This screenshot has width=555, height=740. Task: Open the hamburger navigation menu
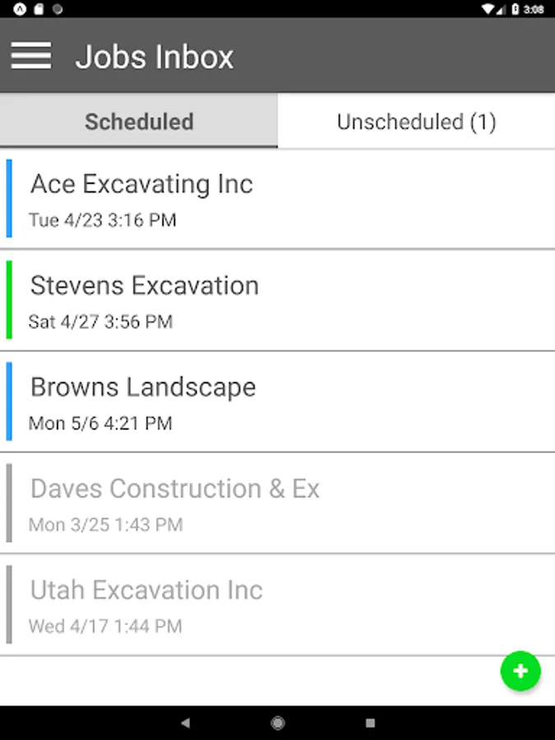pos(31,56)
